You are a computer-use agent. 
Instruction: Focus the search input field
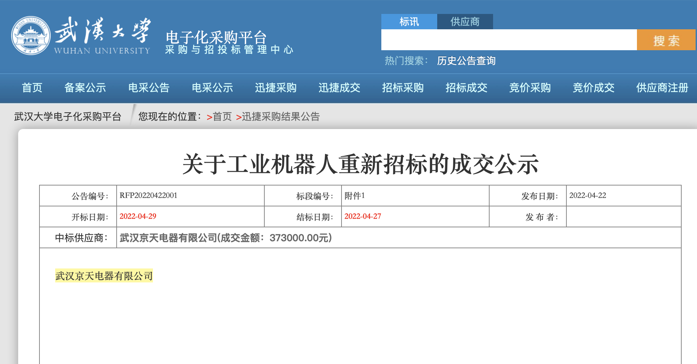509,40
